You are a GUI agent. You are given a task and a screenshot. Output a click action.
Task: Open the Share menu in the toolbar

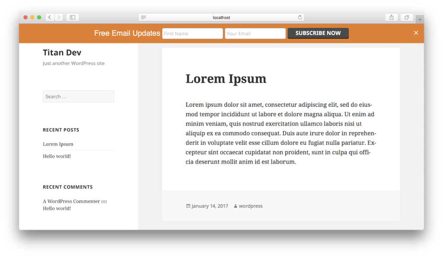coord(391,17)
